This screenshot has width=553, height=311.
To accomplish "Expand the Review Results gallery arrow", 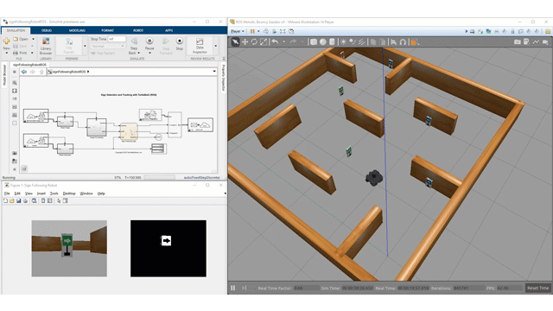I will [215, 46].
